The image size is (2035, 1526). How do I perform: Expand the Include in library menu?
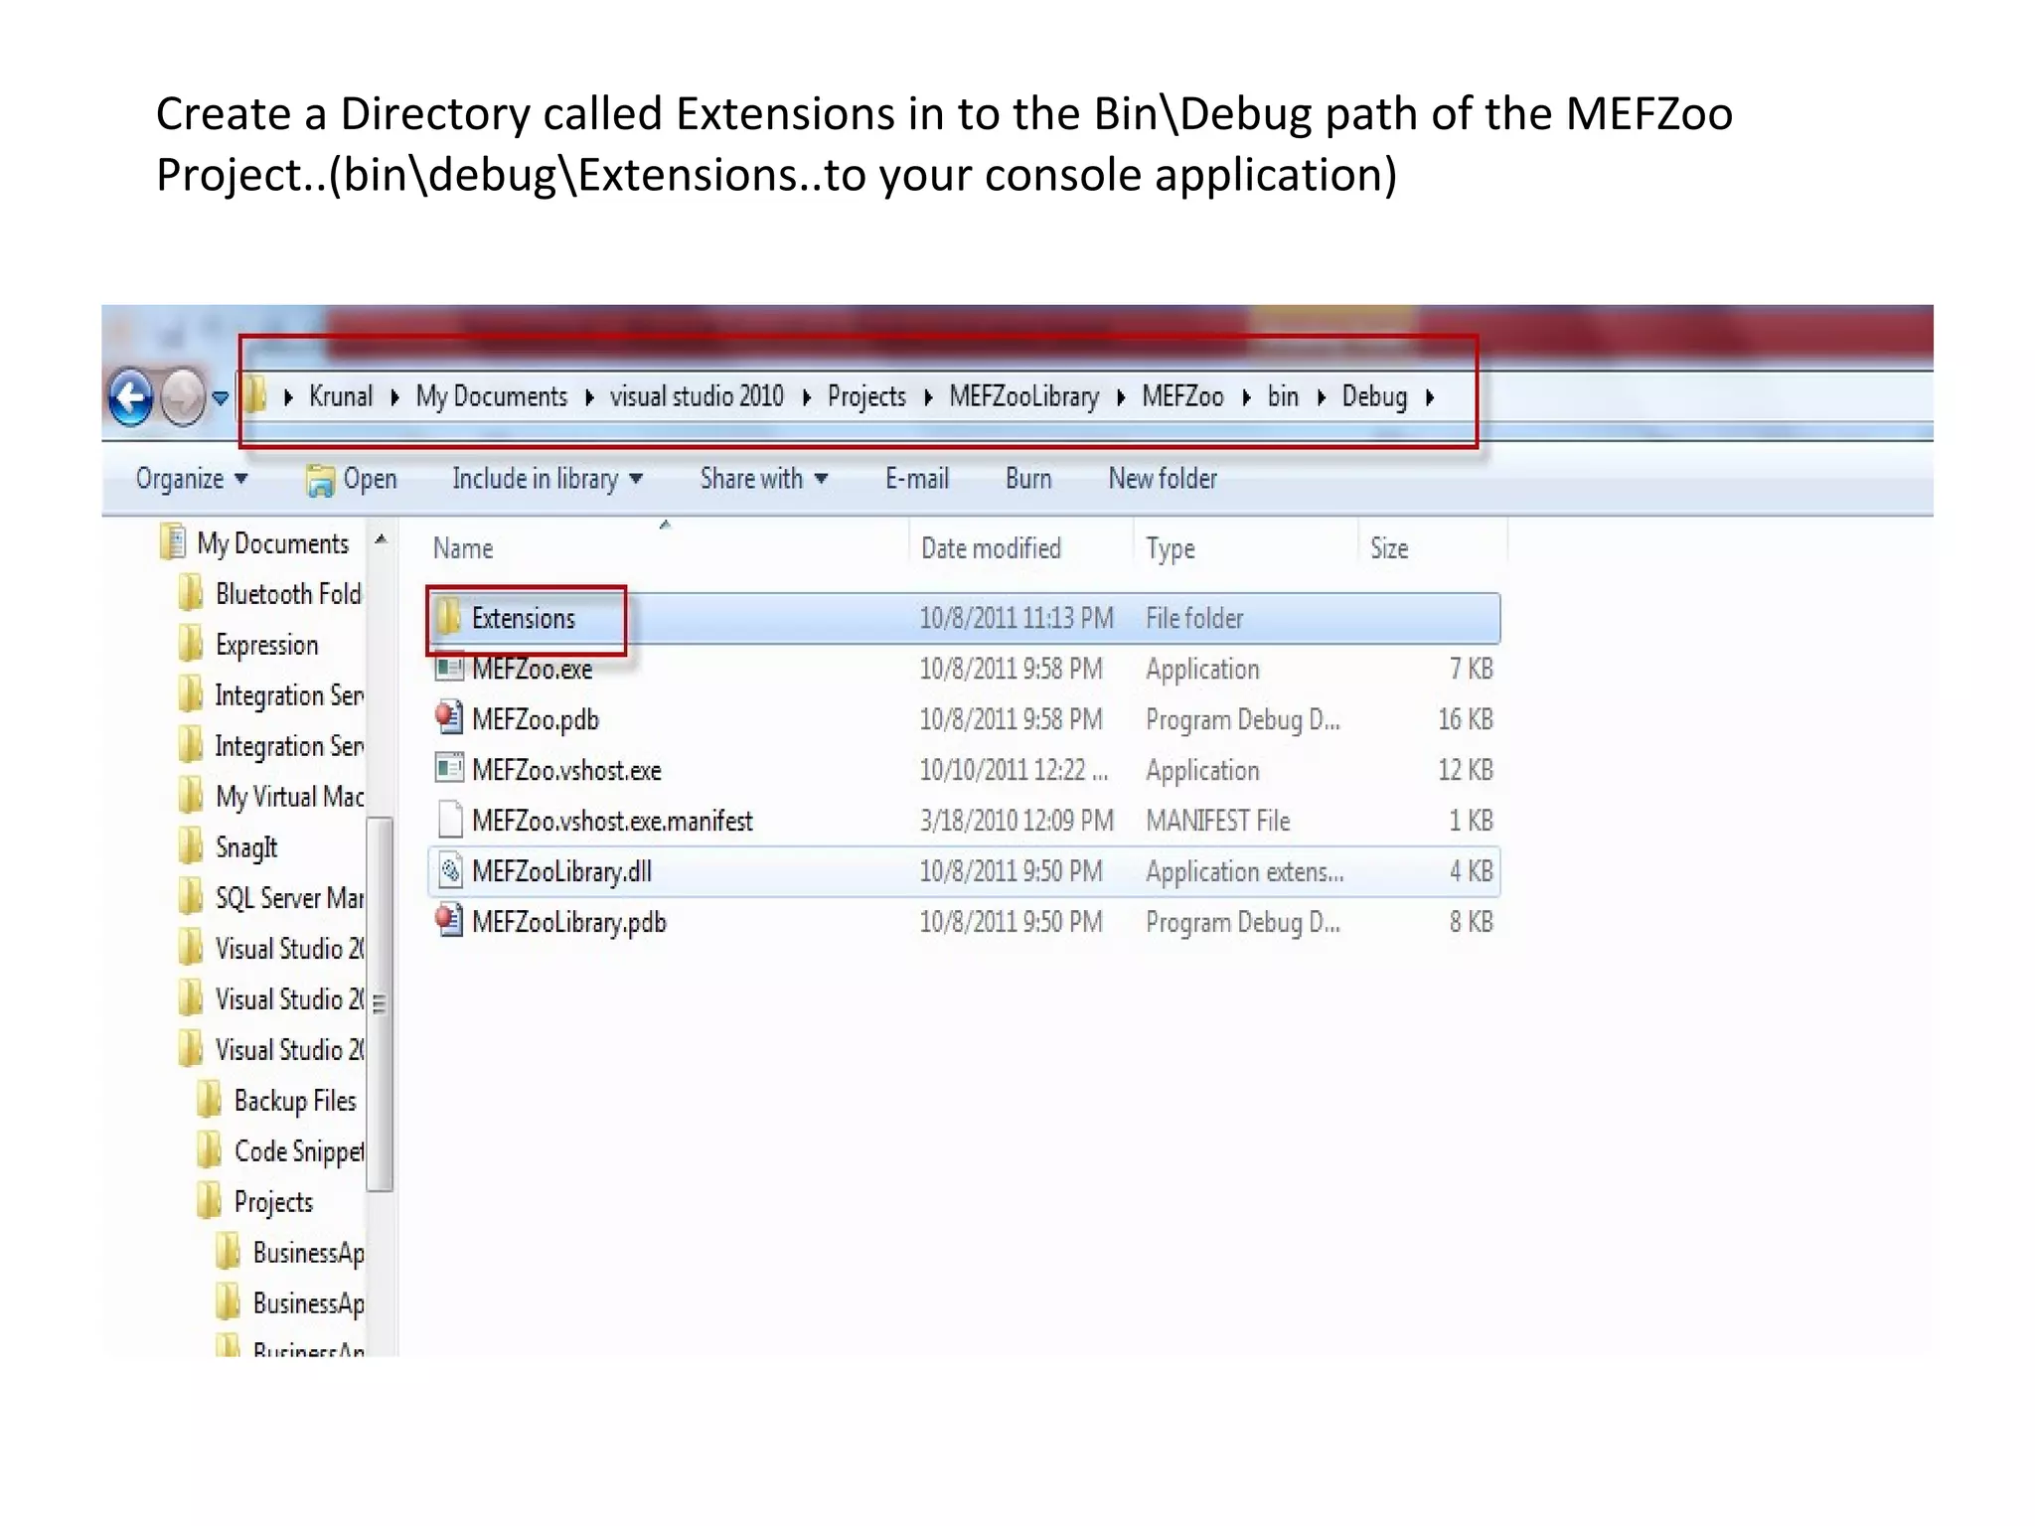click(547, 479)
